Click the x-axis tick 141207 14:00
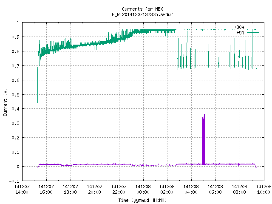The width and height of the screenshot is (272, 204). 22,190
